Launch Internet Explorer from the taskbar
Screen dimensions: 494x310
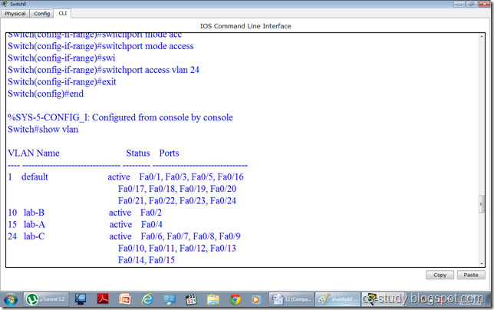pos(147,299)
